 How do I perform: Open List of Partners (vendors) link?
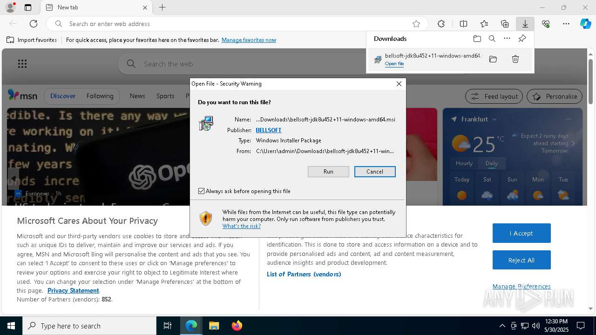(x=304, y=274)
